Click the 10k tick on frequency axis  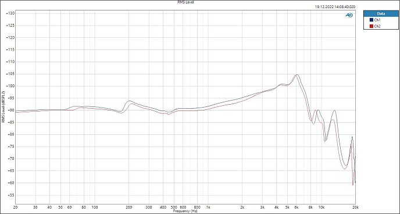(x=322, y=208)
